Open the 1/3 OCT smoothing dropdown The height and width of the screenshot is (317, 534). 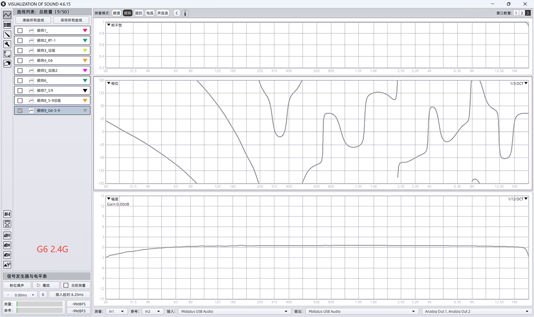[518, 83]
